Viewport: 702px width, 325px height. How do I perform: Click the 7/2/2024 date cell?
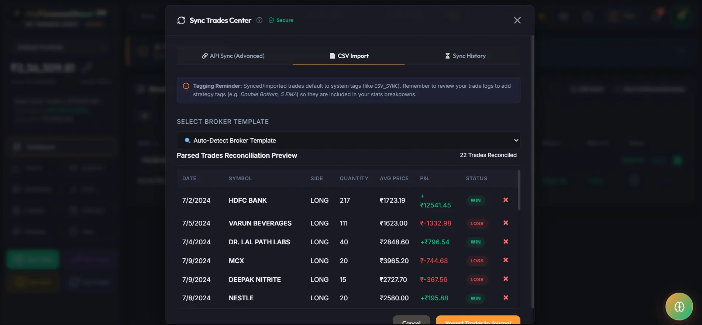[x=196, y=200]
